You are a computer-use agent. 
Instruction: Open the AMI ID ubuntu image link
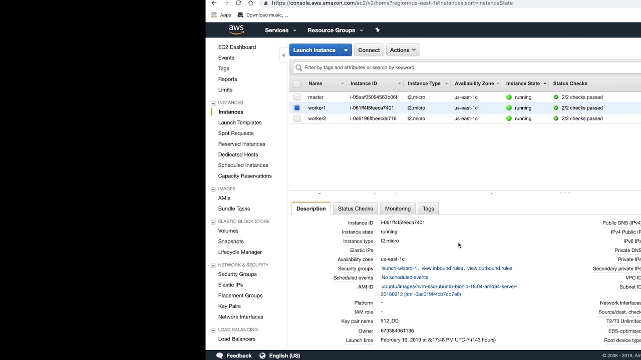pos(449,290)
